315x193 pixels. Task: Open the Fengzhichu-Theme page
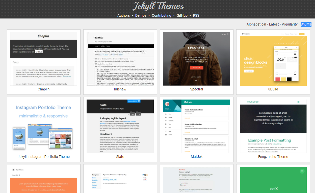point(273,157)
